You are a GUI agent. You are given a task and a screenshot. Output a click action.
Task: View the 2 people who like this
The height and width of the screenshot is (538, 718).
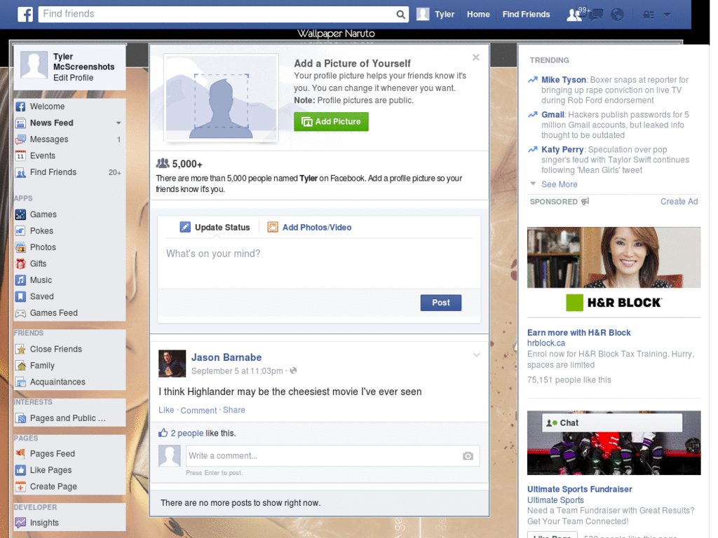point(187,433)
